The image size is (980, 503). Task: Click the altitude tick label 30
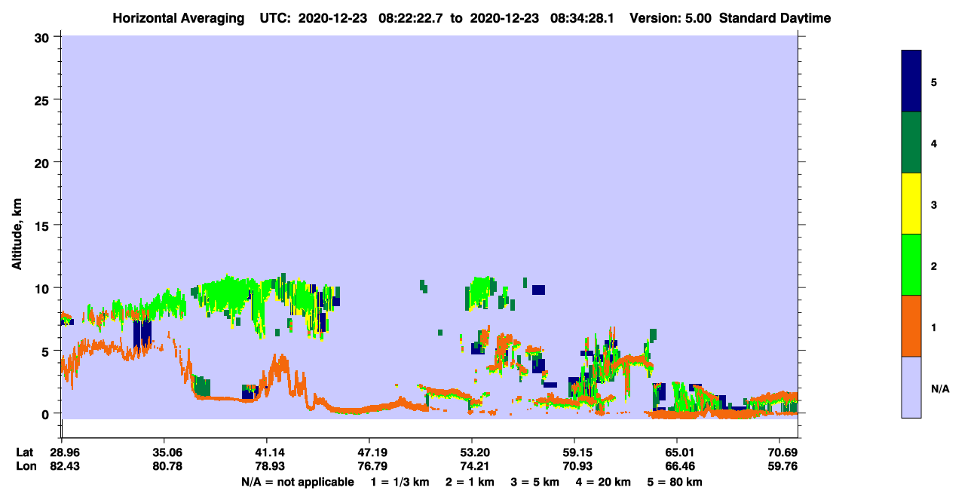click(x=44, y=37)
